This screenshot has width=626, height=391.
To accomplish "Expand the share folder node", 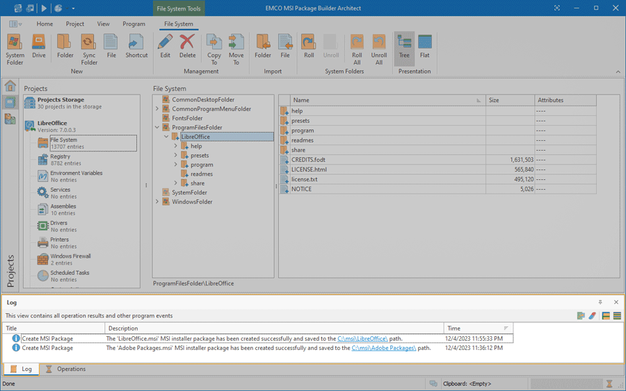I will 176,183.
